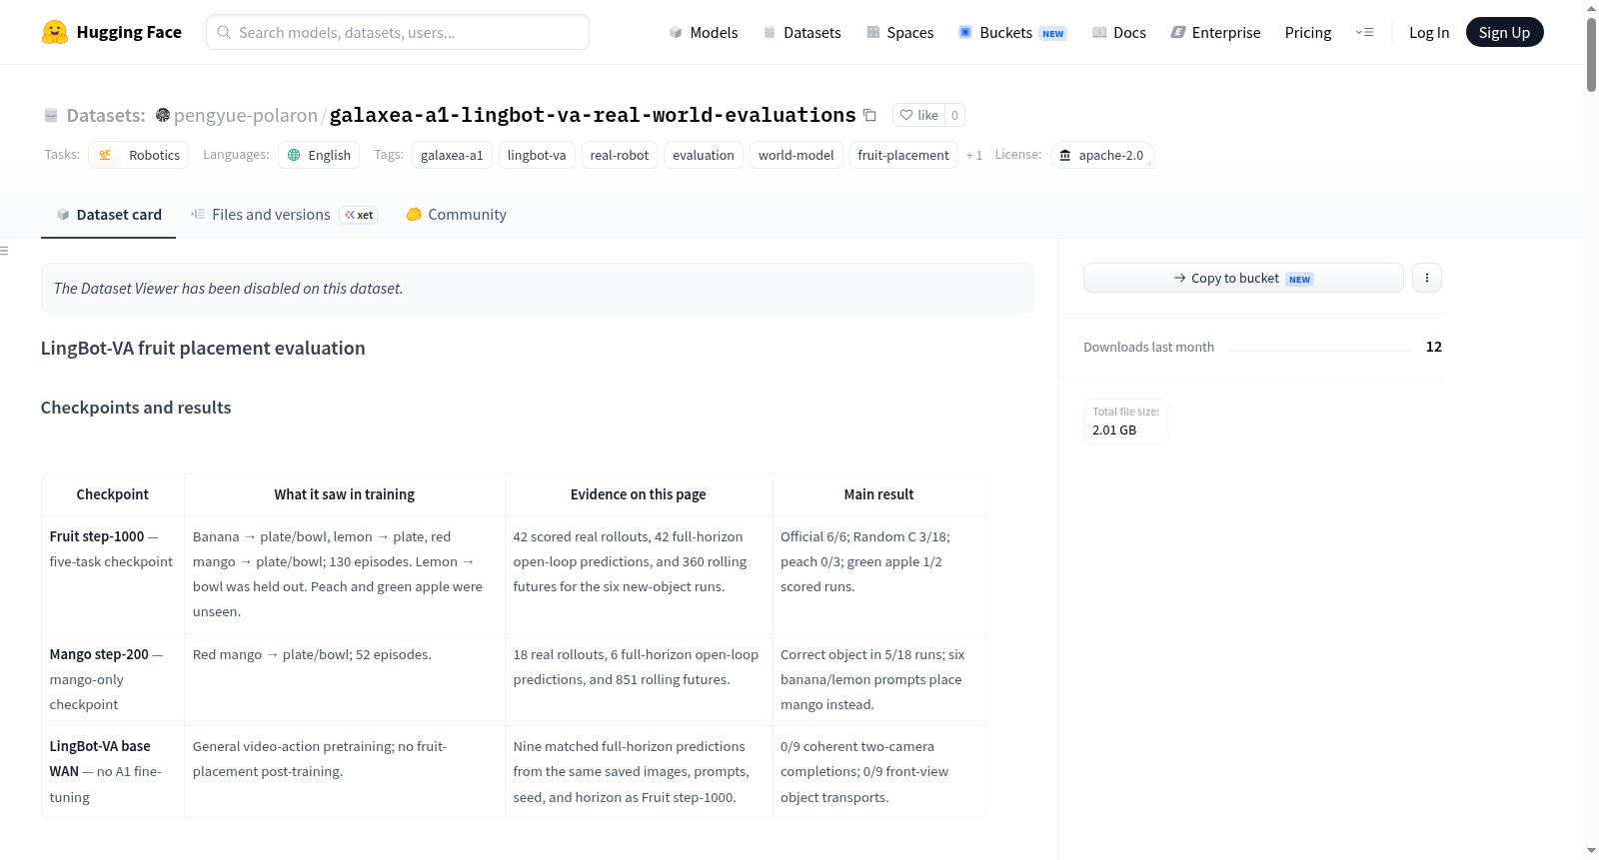1599x860 pixels.
Task: Click the fruit-placement tag
Action: (x=903, y=155)
